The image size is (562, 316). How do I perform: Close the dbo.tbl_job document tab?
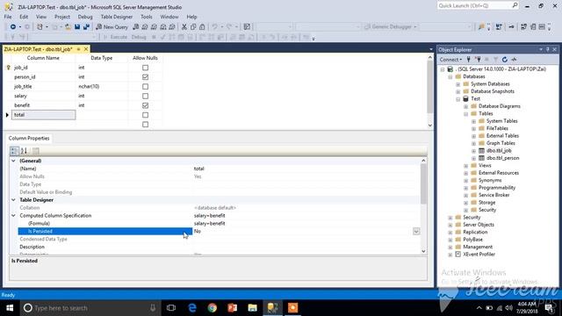(86, 49)
